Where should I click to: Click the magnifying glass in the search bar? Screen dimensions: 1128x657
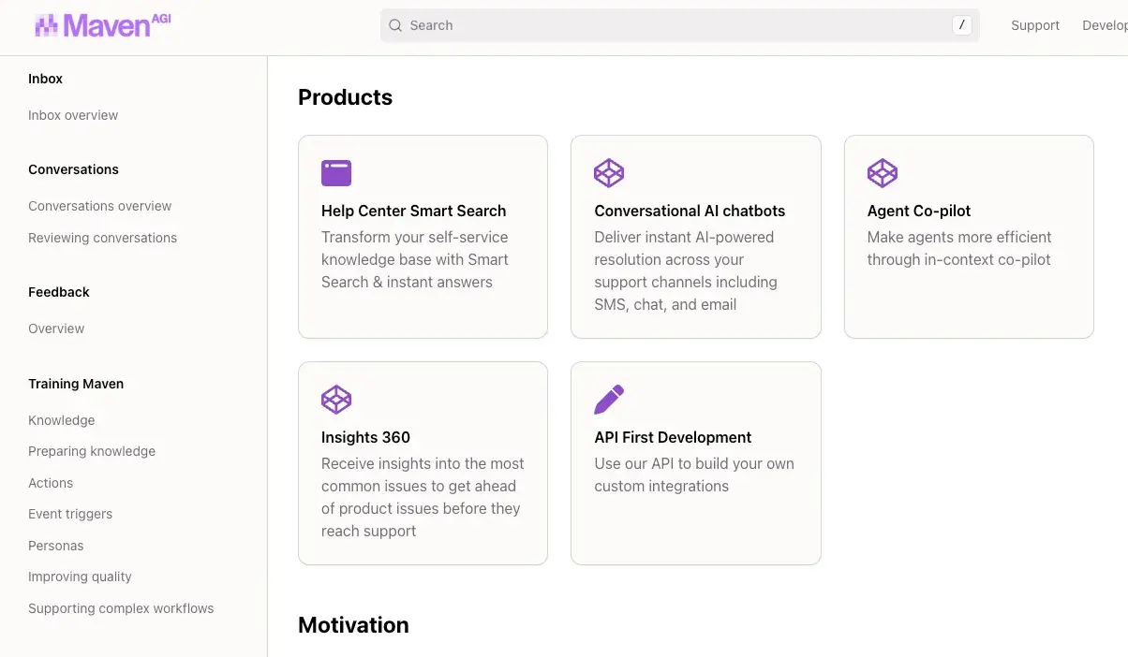[x=394, y=25]
